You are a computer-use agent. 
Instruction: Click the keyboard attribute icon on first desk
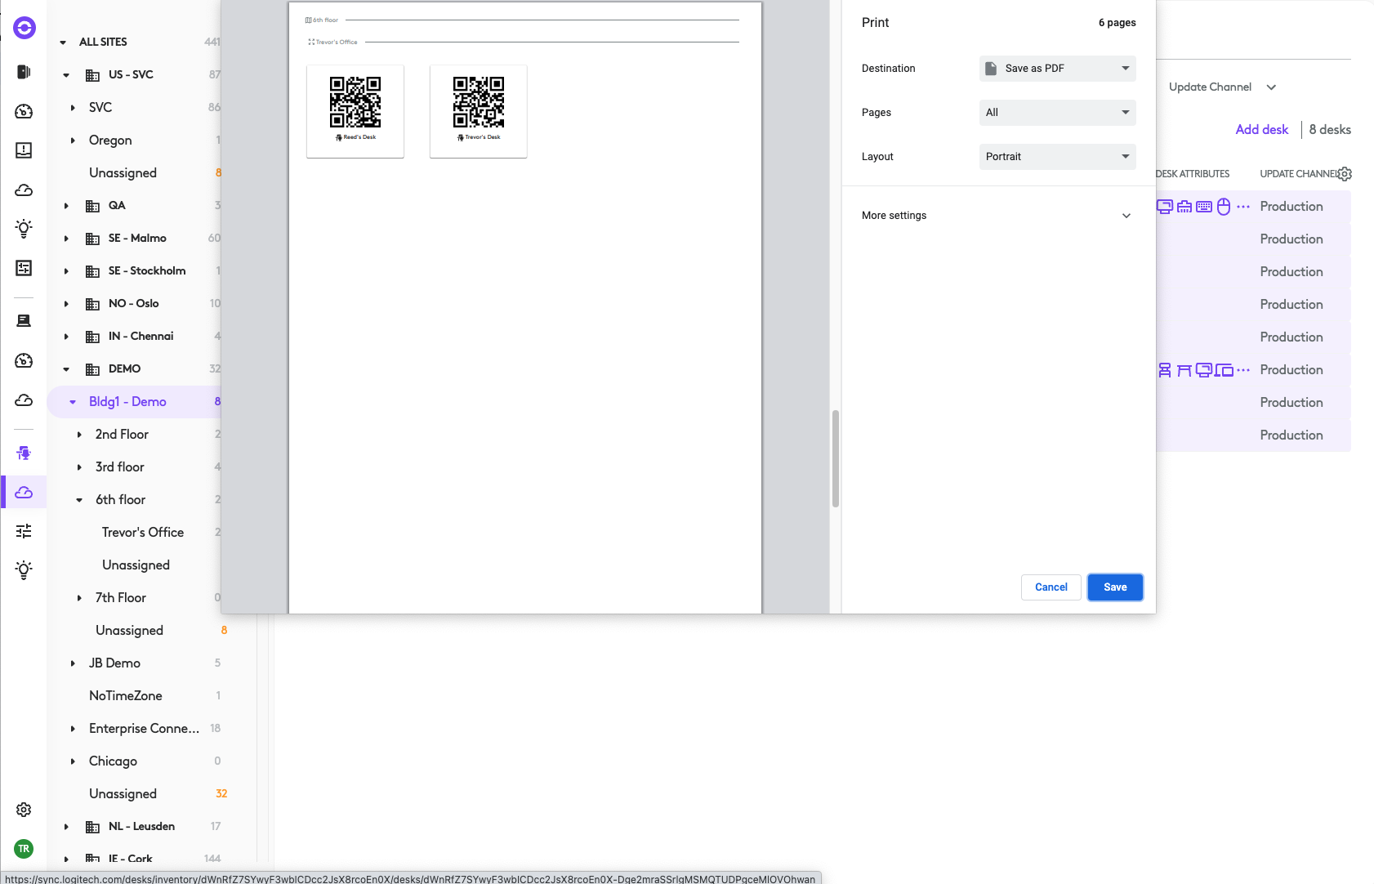coord(1202,206)
